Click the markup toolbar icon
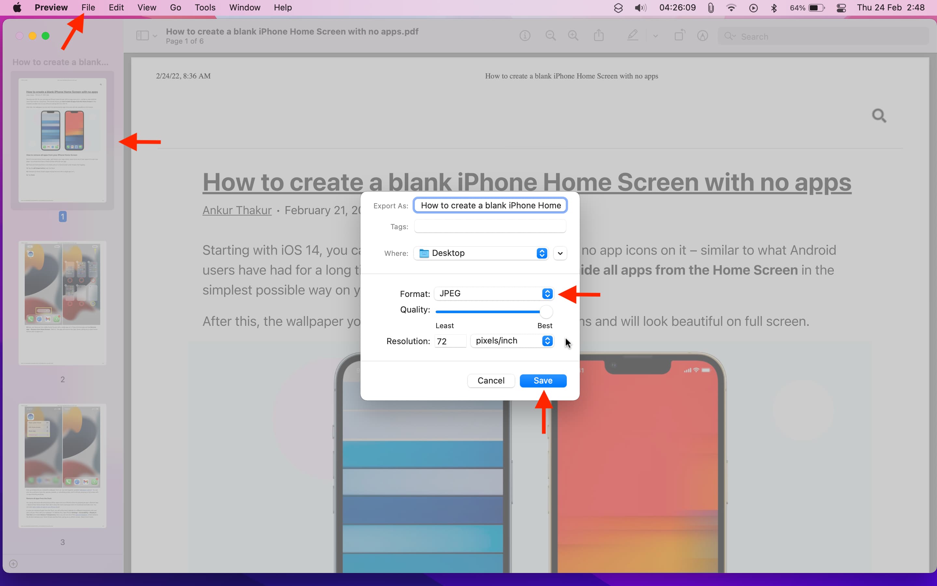The width and height of the screenshot is (937, 586). (x=633, y=36)
